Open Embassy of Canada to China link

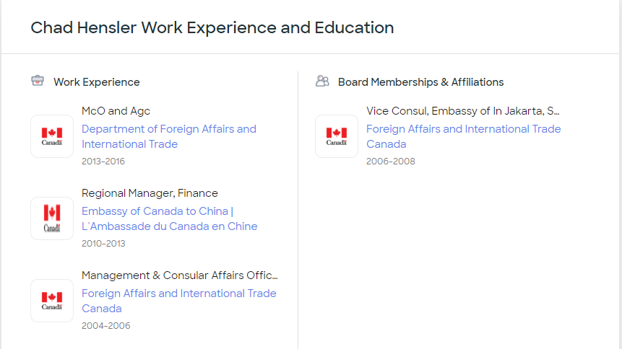pyautogui.click(x=169, y=218)
